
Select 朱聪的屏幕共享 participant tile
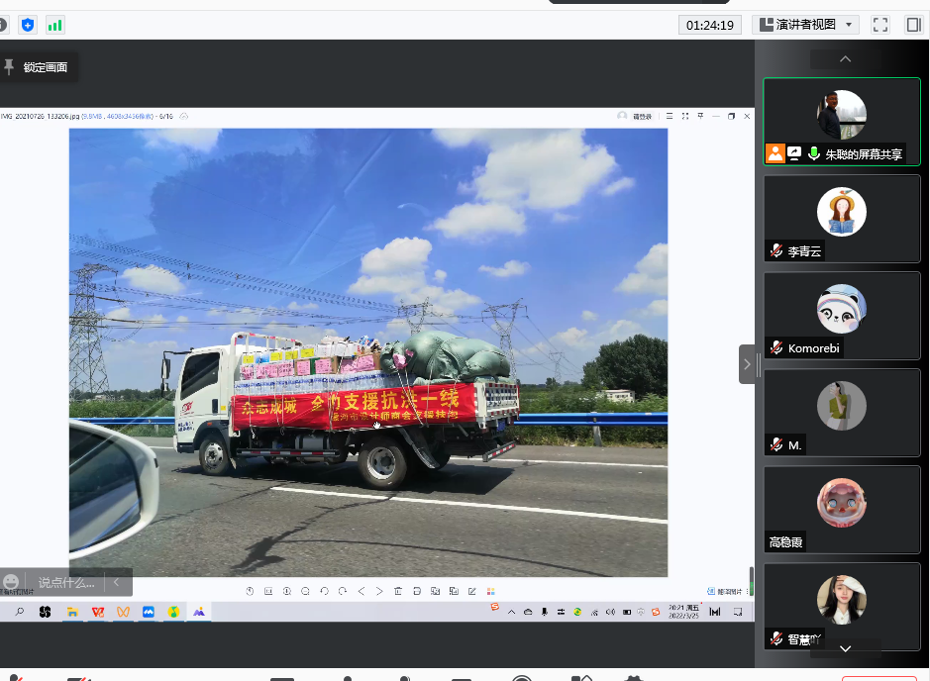coord(842,122)
